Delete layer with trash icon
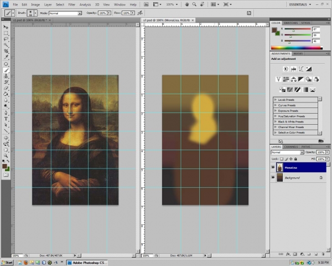The image size is (332, 266). (x=323, y=254)
